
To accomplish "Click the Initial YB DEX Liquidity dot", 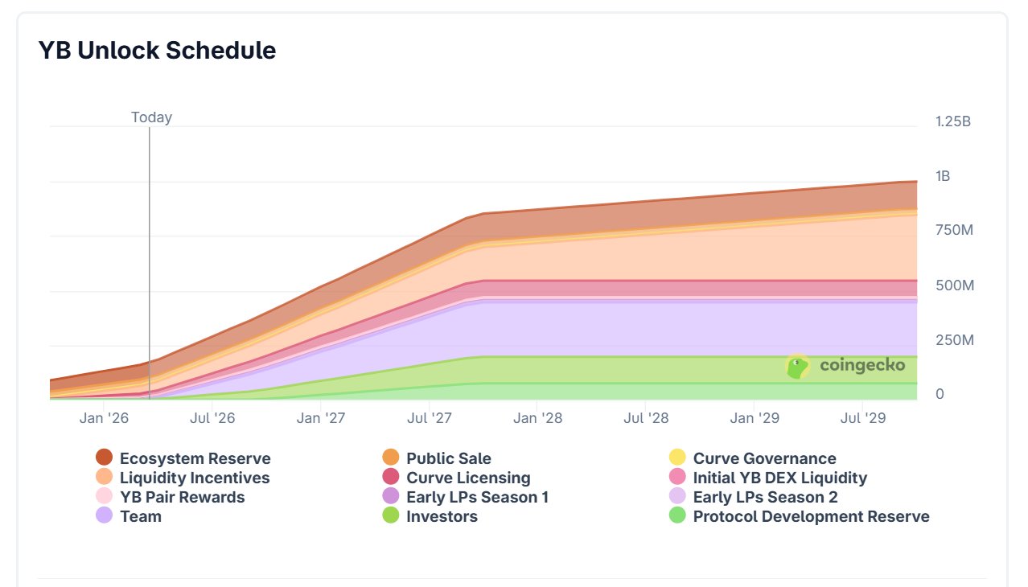I will [x=678, y=478].
